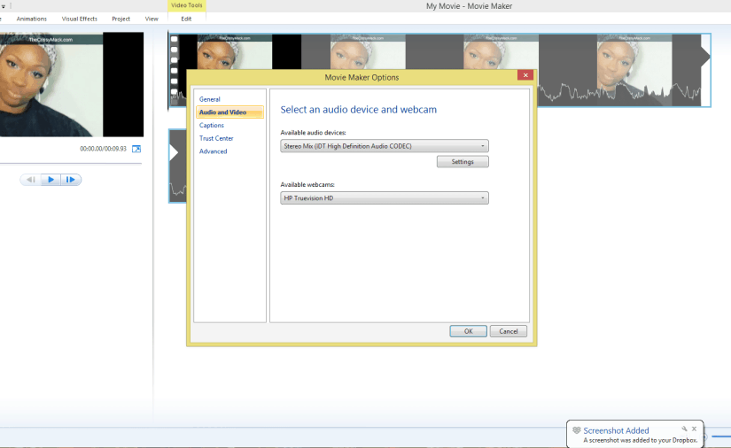731x448 pixels.
Task: Close the Movie Maker Options dialog
Action: (x=525, y=75)
